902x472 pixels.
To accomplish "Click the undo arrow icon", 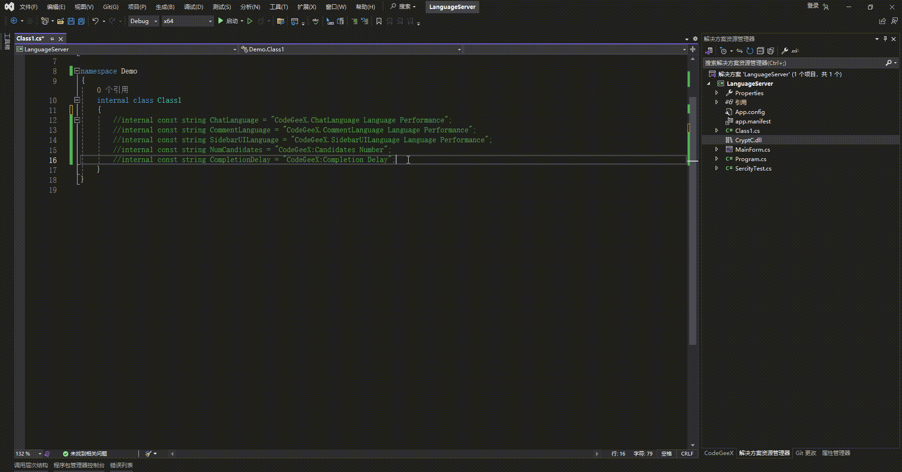I will [x=96, y=21].
